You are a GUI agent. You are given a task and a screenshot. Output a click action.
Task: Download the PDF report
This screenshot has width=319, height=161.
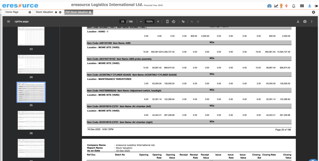(x=298, y=21)
